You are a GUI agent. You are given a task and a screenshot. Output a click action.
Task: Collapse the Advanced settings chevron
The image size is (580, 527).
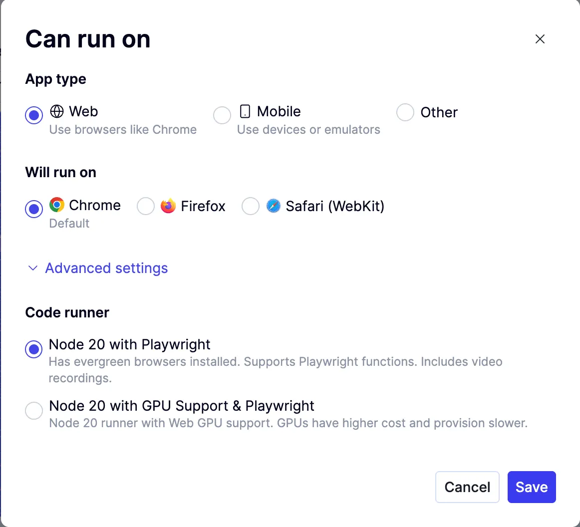click(x=33, y=268)
